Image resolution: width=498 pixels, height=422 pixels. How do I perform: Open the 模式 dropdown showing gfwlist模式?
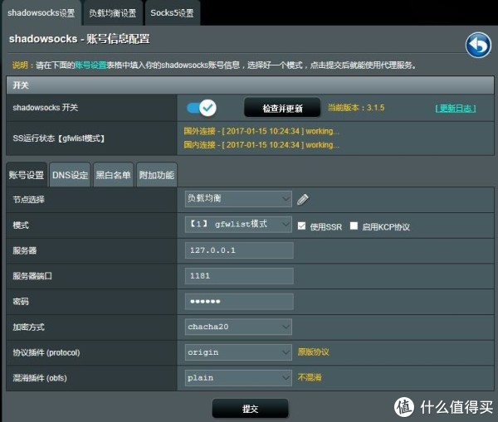point(238,225)
